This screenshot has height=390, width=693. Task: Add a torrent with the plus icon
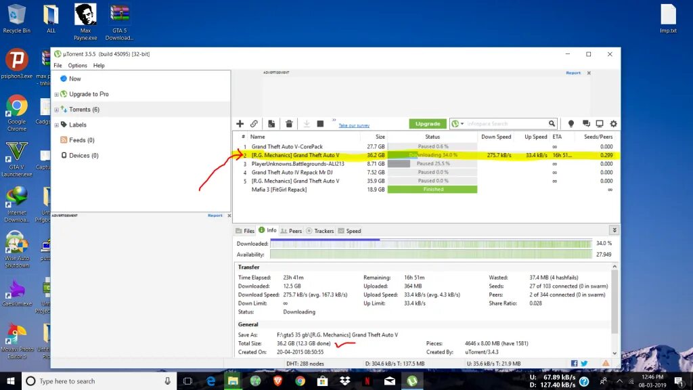(x=240, y=124)
